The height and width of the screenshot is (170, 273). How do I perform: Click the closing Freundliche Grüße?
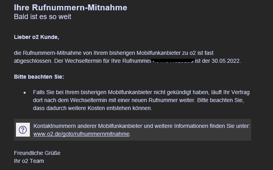coord(37,153)
